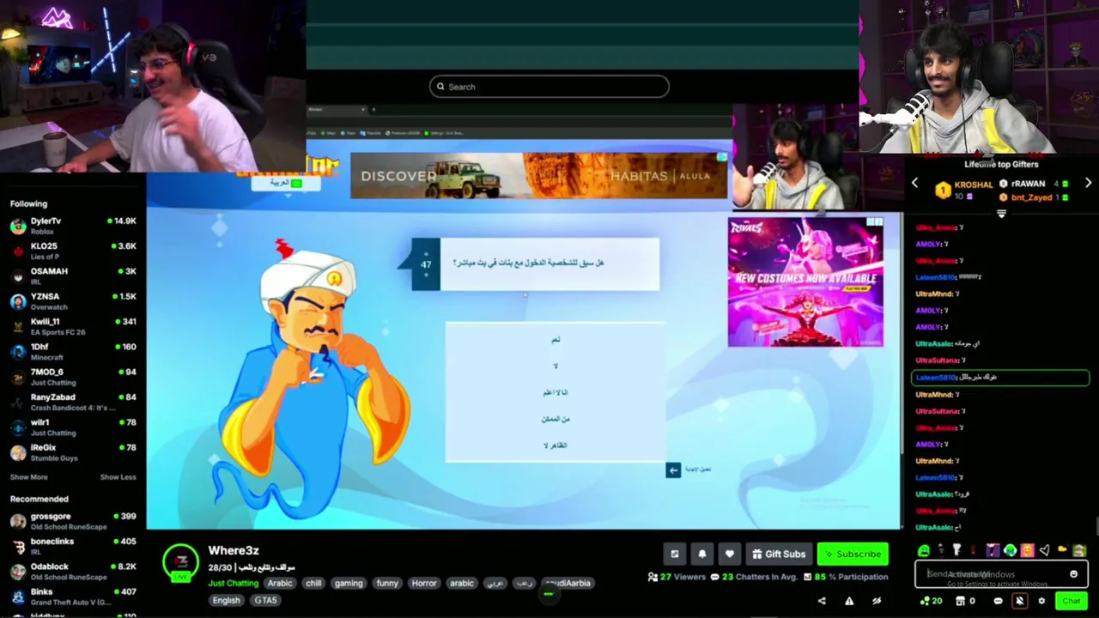
Task: Click the Search input field
Action: (x=549, y=87)
